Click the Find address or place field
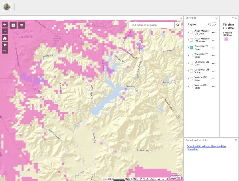This screenshot has width=239, height=181. tap(151, 25)
